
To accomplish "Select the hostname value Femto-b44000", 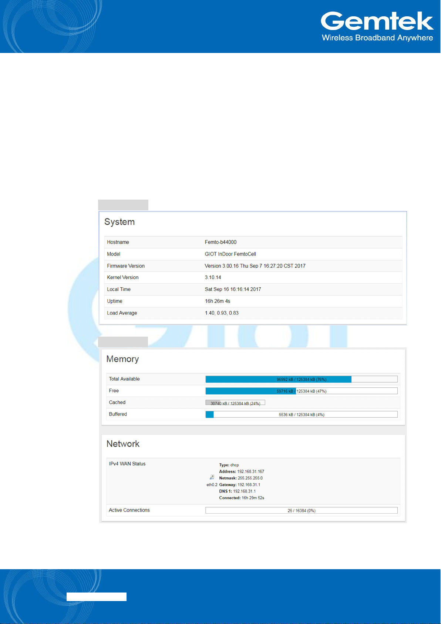I will pyautogui.click(x=220, y=242).
